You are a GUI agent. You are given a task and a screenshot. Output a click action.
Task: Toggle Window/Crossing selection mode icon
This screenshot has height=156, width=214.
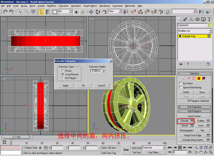tap(76, 12)
